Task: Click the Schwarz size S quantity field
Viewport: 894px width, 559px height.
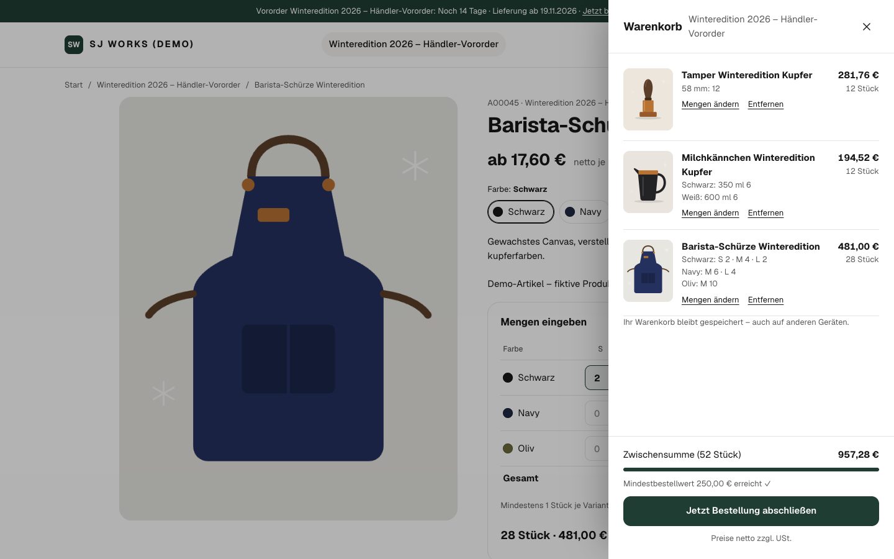Action: (597, 378)
